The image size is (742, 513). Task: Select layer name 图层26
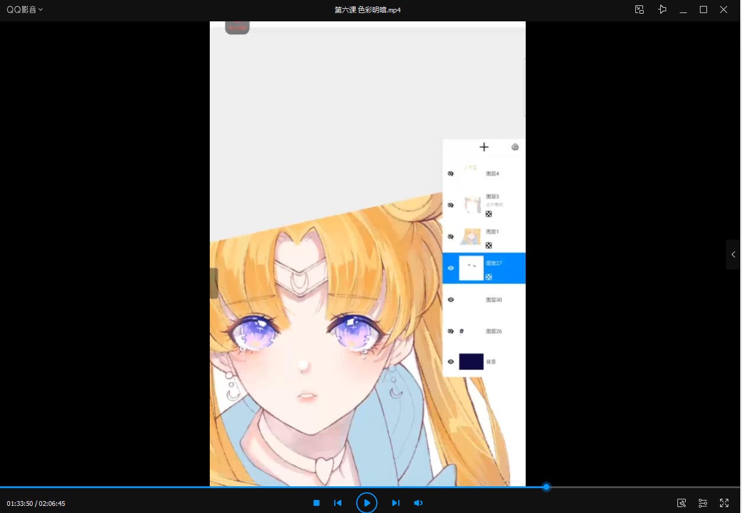click(494, 331)
